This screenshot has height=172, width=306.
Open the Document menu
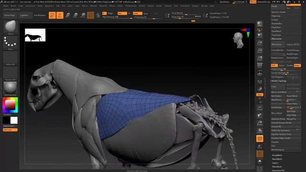[x=31, y=6]
